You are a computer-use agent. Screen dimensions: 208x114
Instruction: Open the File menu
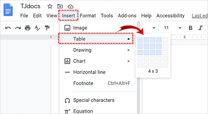(24, 16)
